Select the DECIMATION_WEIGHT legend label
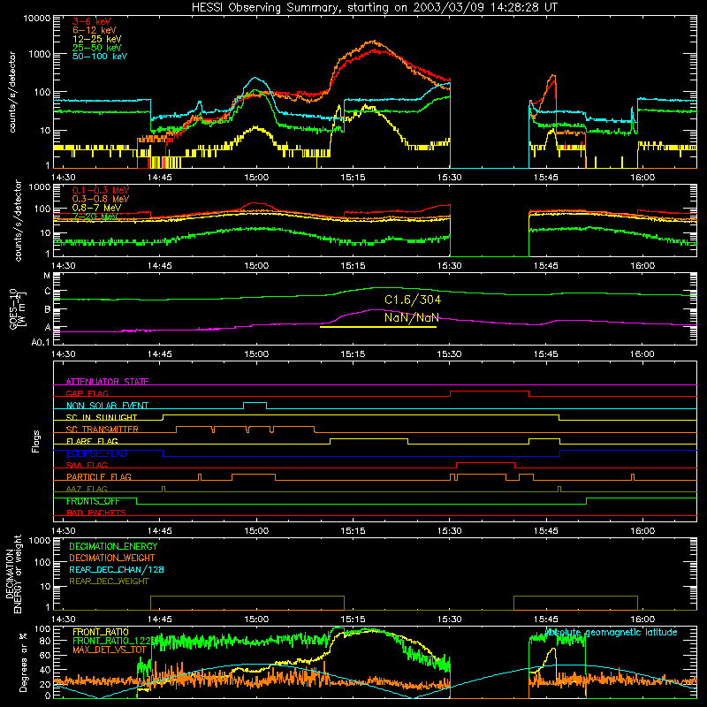This screenshot has height=707, width=707. coord(112,558)
